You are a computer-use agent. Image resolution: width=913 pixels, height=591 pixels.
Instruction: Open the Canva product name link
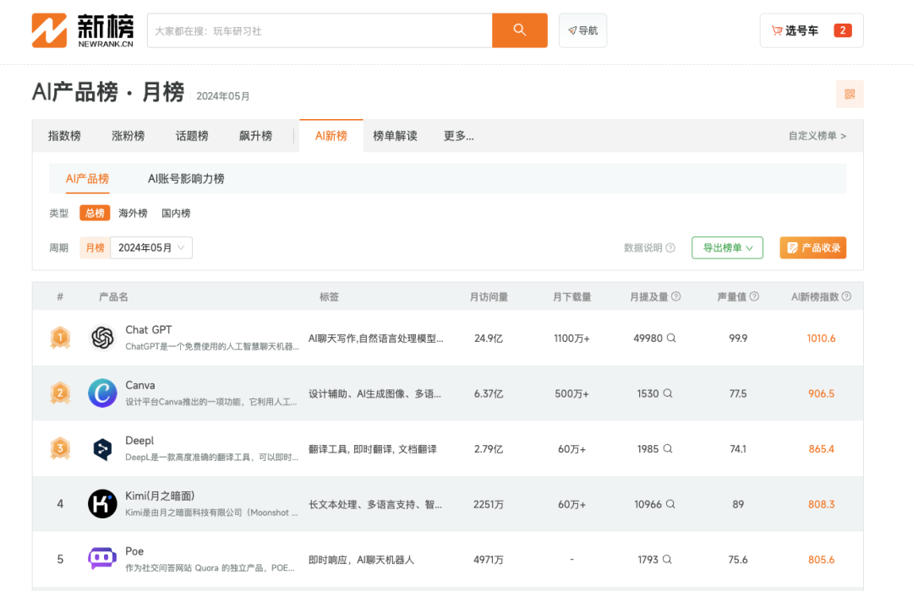tap(140, 385)
